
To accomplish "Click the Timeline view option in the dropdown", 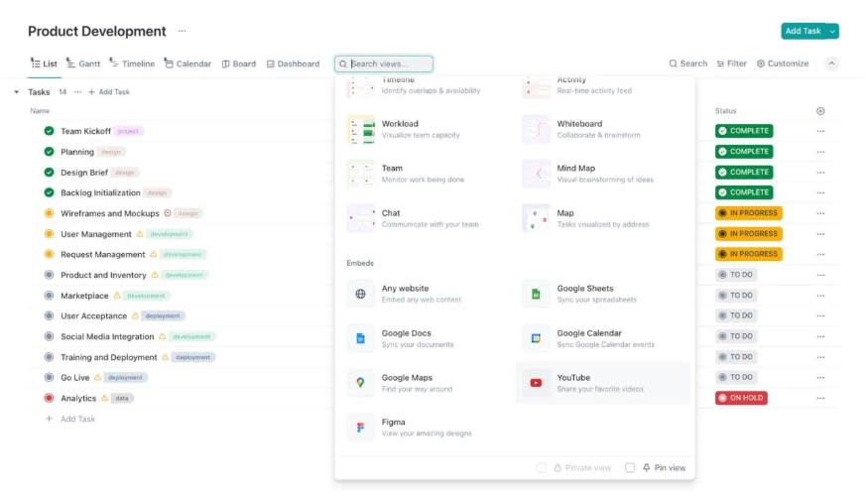I will tap(424, 85).
